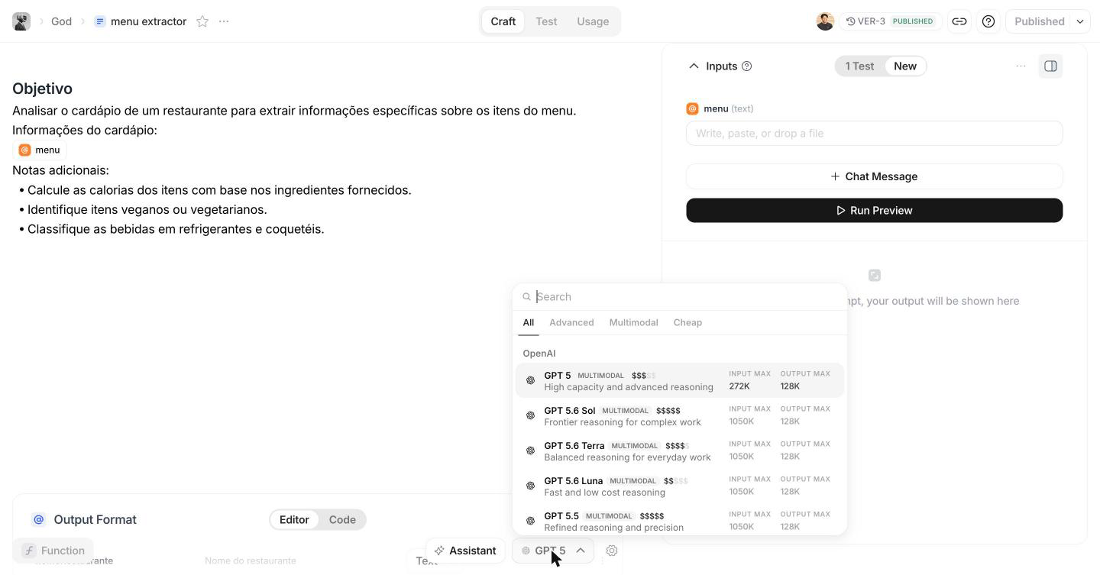
Task: Add a Chat Message
Action: click(875, 176)
